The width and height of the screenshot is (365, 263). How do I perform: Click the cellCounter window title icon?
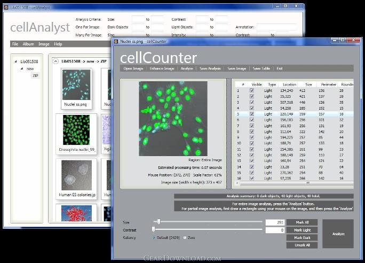[116, 41]
